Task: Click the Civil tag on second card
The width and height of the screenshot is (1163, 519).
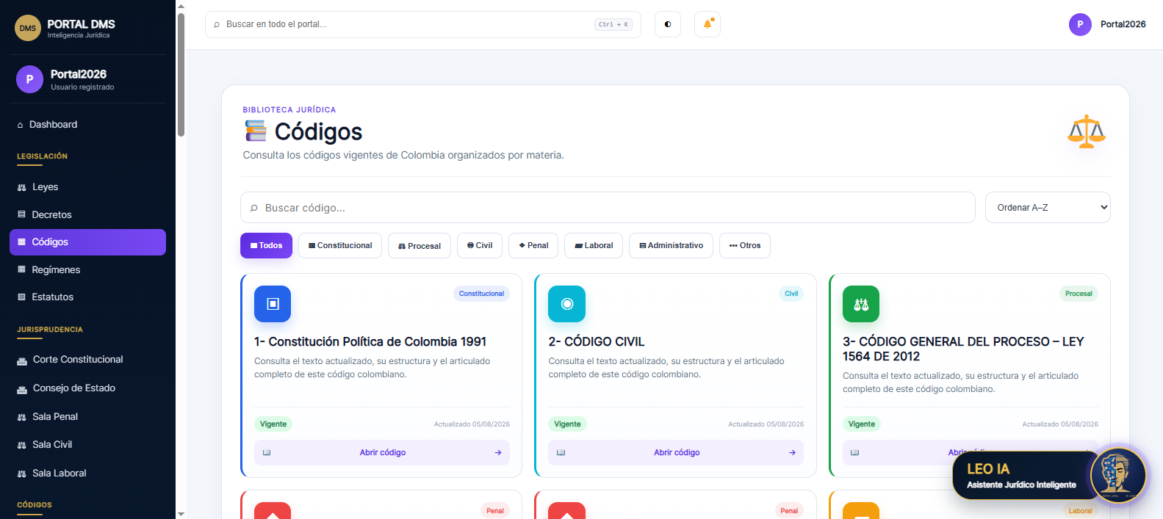Action: pyautogui.click(x=791, y=294)
